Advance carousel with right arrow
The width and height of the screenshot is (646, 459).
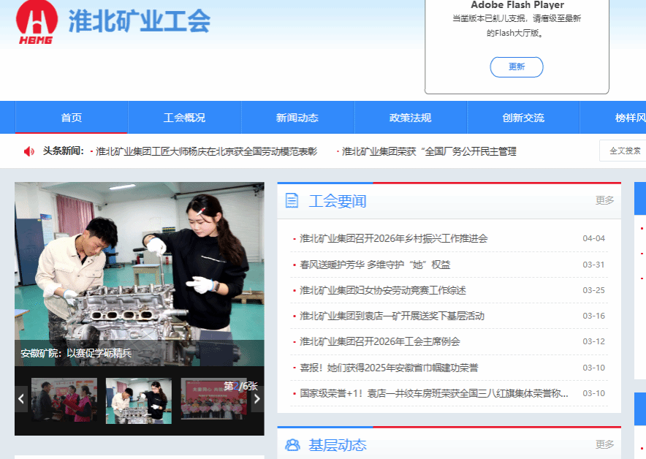tap(257, 399)
